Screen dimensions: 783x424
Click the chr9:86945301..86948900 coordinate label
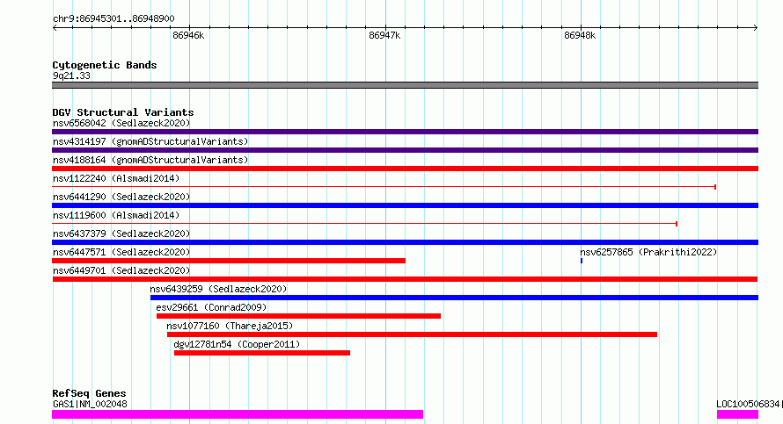[113, 19]
